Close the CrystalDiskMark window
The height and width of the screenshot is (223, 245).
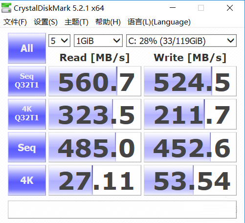230,8
